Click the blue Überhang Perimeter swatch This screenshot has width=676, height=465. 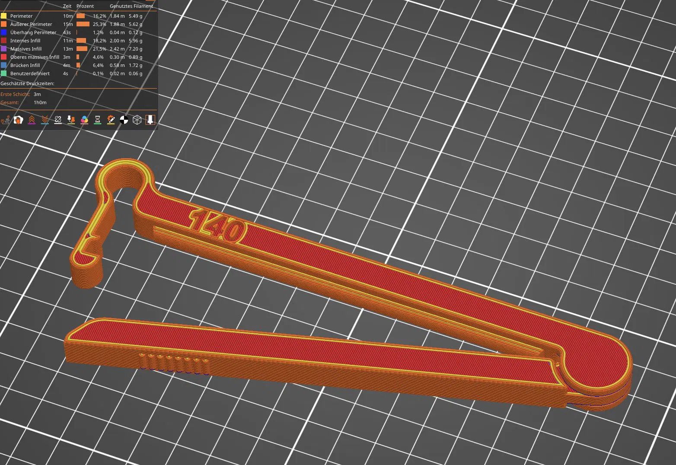(x=4, y=32)
